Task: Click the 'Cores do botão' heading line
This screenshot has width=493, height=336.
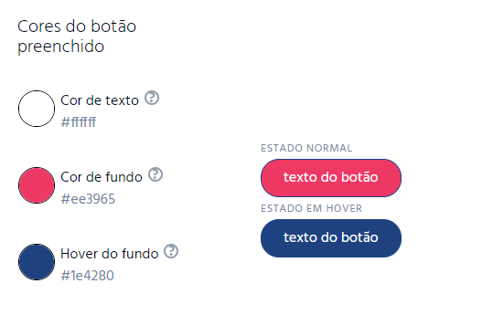Action: (x=77, y=26)
